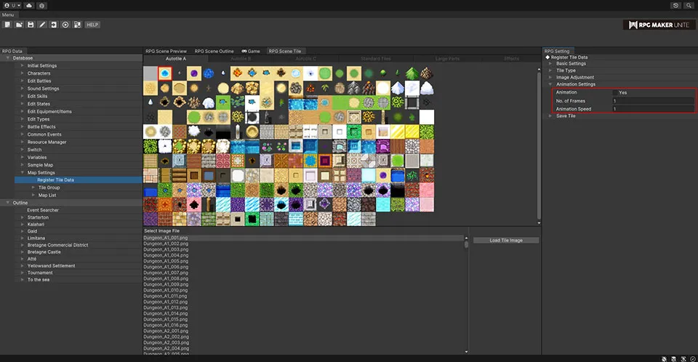Viewport: 698px width, 362px height.
Task: Click the Open Project folder icon
Action: click(x=19, y=25)
